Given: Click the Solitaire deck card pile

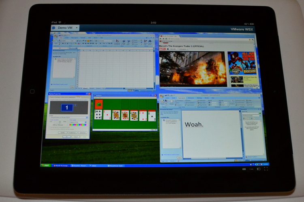Looking at the screenshot, I should pos(98,104).
